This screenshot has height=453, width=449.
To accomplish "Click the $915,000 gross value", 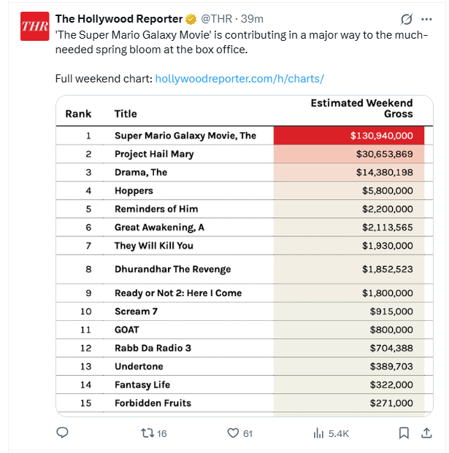I will click(x=391, y=311).
